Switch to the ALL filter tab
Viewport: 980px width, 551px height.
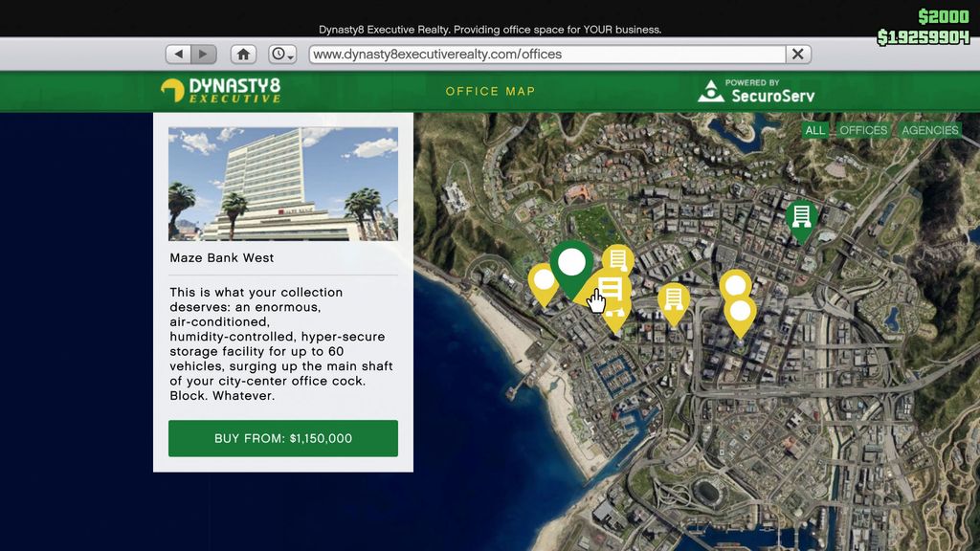(814, 130)
